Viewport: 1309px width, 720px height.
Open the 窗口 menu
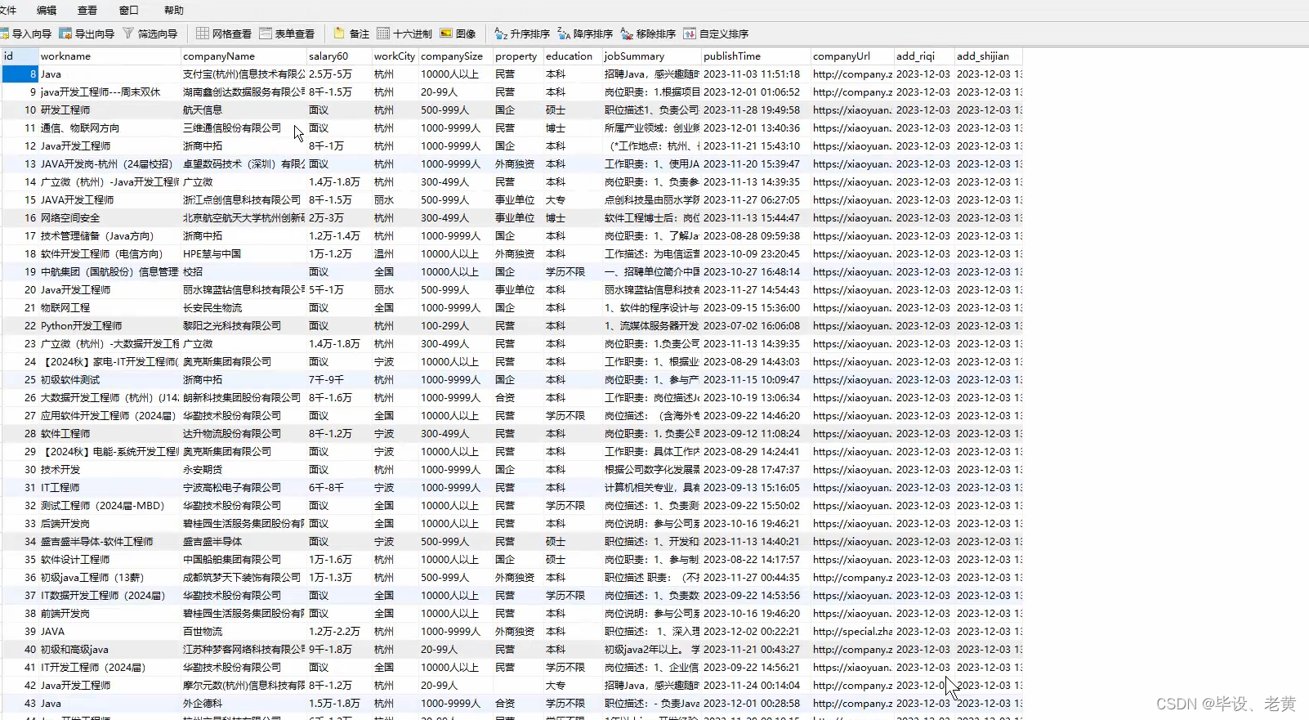click(x=129, y=10)
